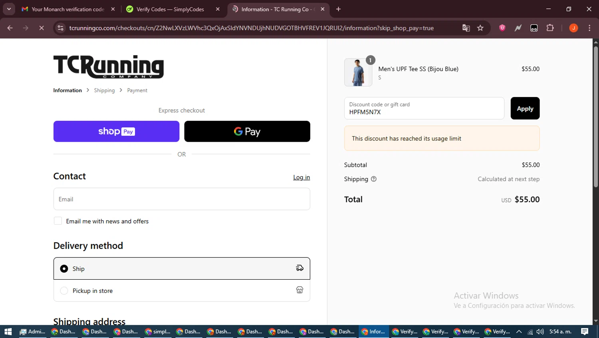Click the network icon in system tray
This screenshot has width=599, height=338.
tap(530, 332)
